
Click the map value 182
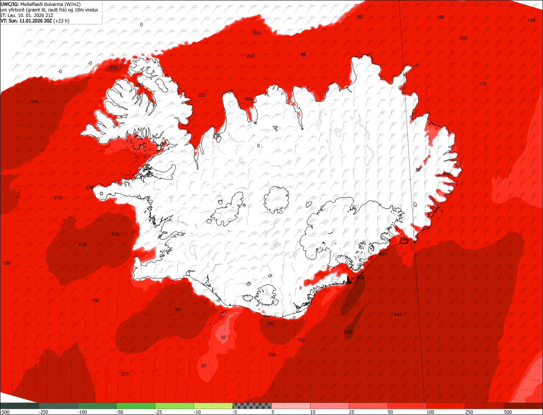[x=359, y=17]
